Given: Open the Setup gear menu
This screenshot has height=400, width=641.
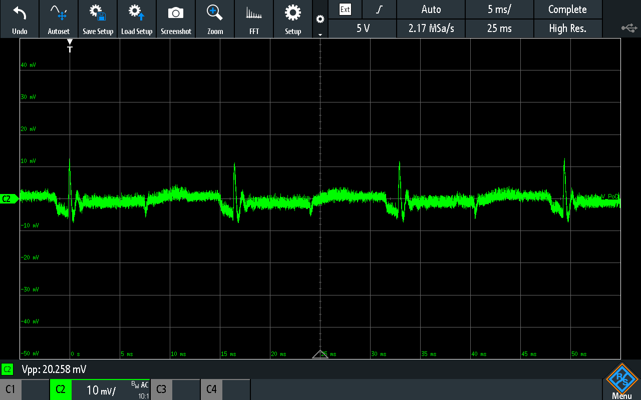Looking at the screenshot, I should [x=293, y=18].
